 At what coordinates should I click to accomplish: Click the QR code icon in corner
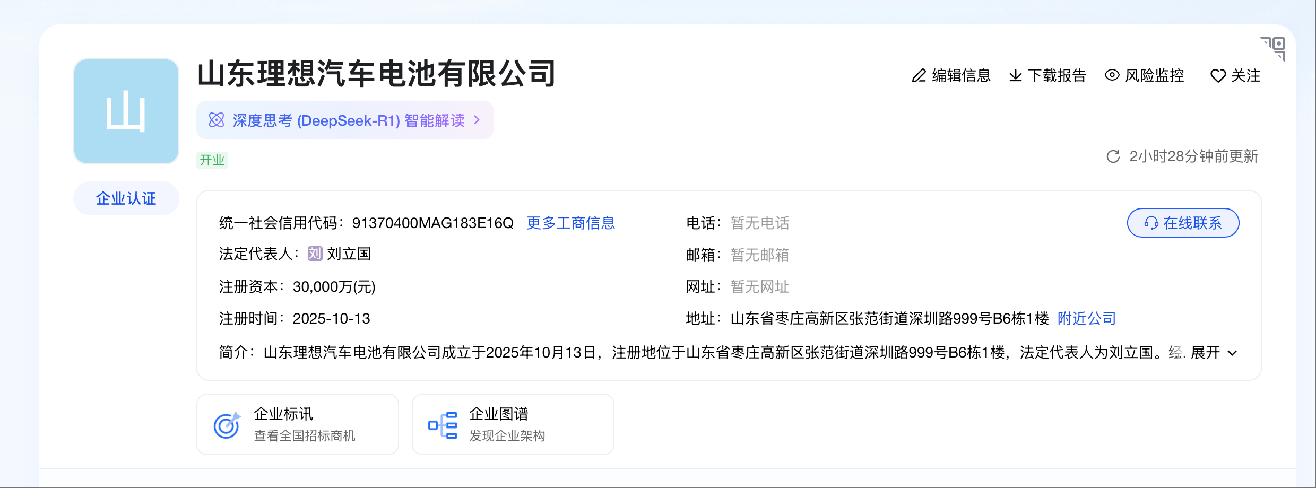pyautogui.click(x=1275, y=48)
